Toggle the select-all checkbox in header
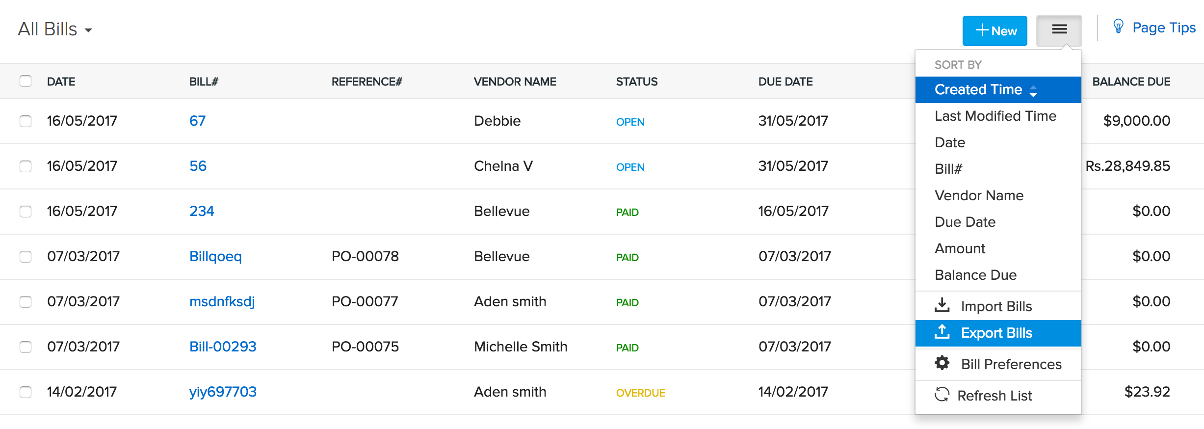1204x429 pixels. 26,81
